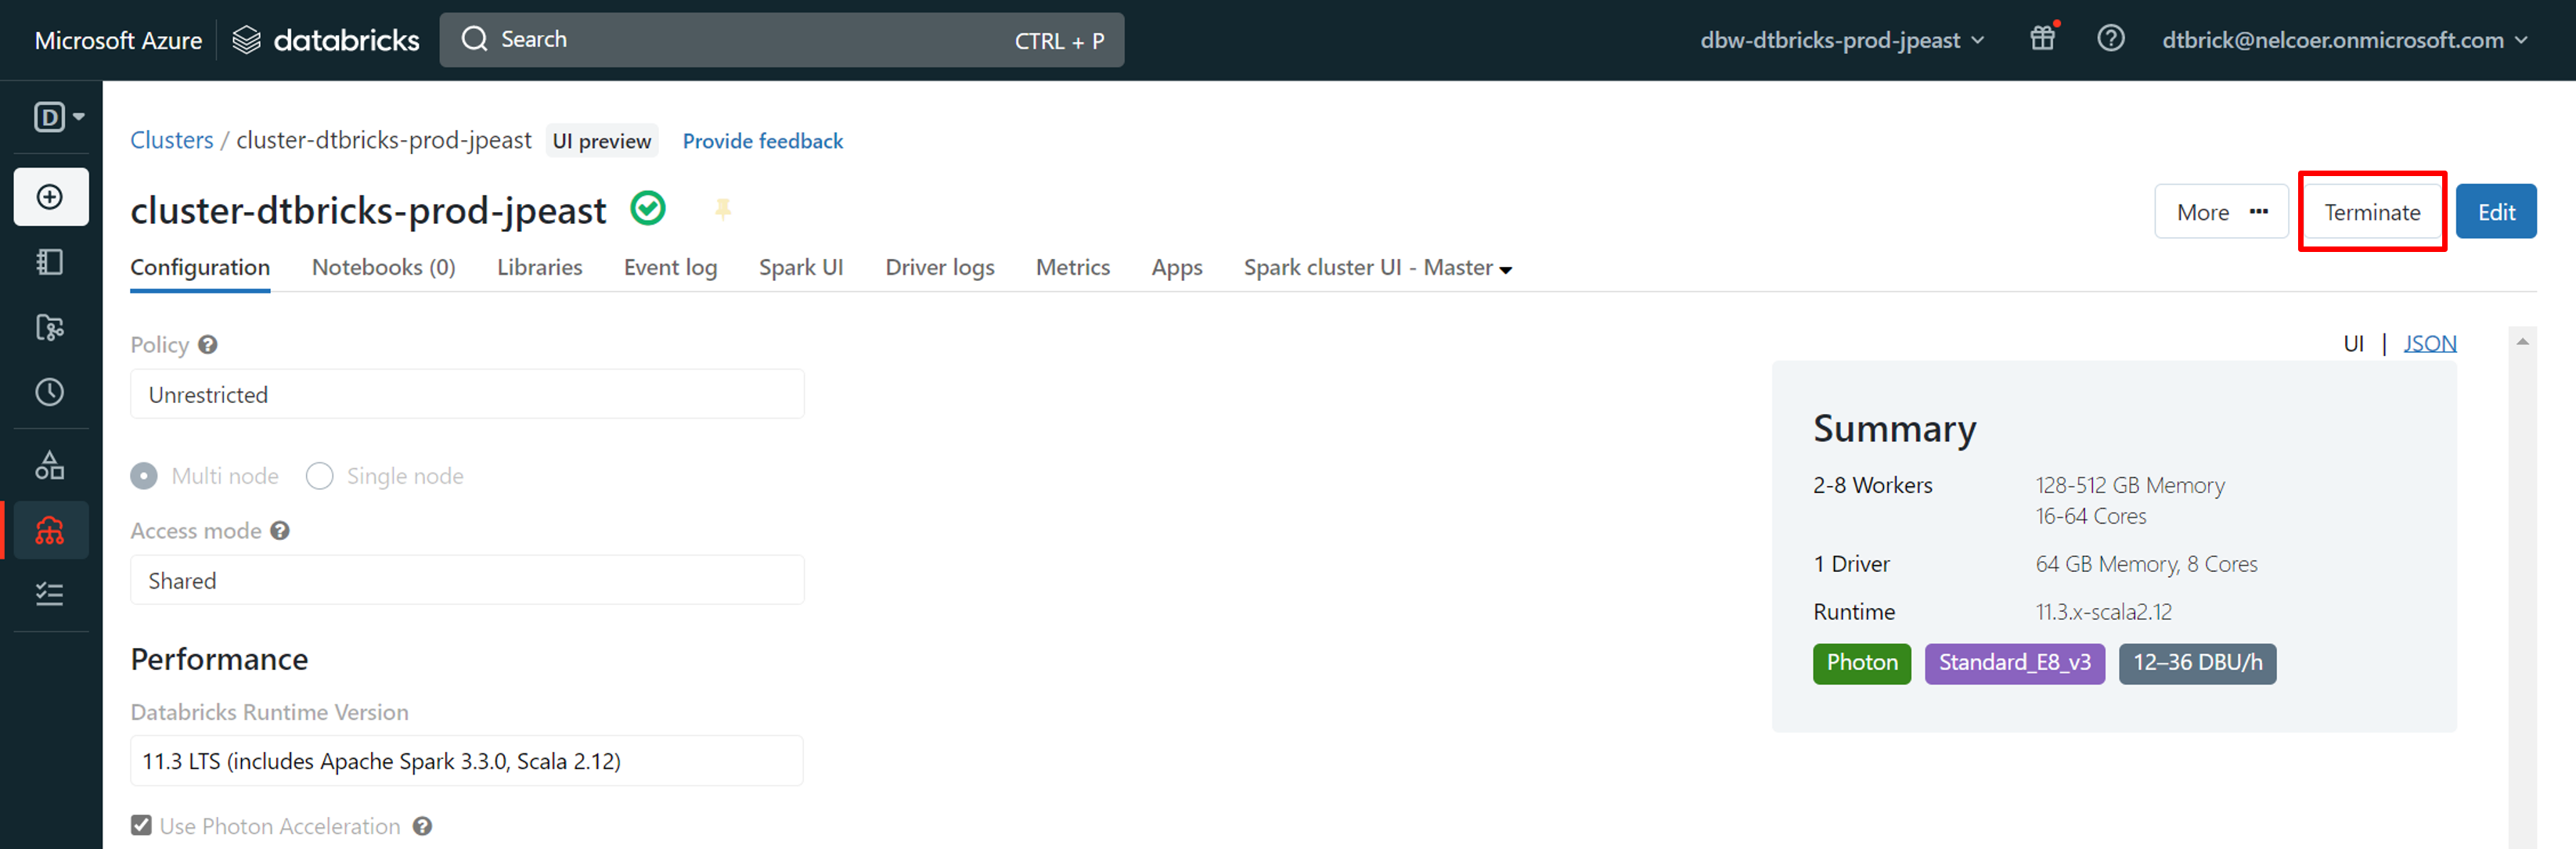
Task: Open the workspace dbw-dtbricks-prod-jpeast dropdown
Action: pos(1841,40)
